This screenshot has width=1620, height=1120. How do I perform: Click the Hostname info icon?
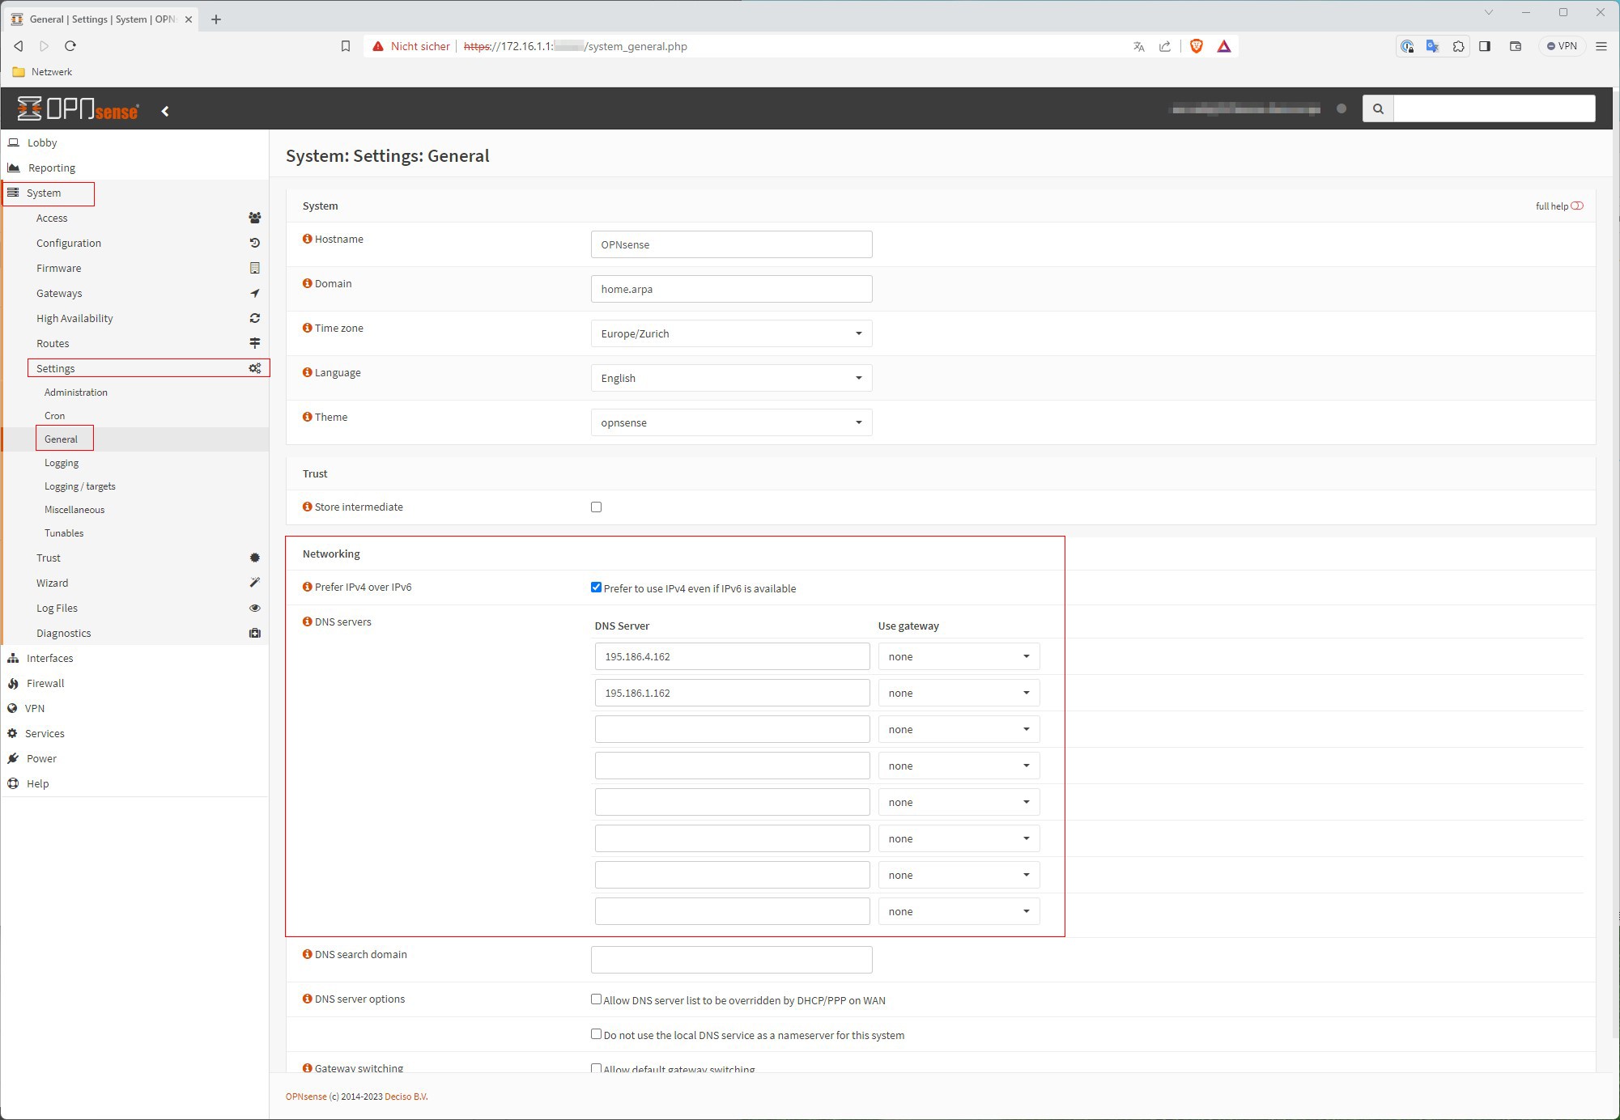pos(307,239)
